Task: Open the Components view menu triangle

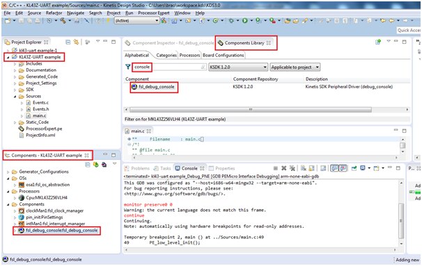Action: pos(114,164)
